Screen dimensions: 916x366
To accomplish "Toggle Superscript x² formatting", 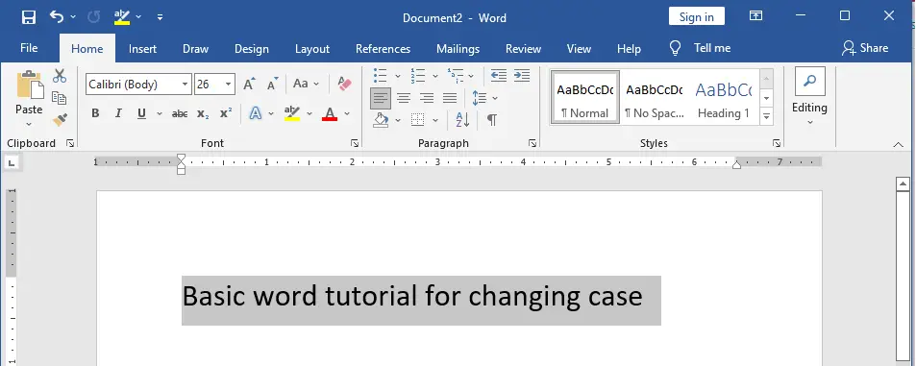I will (226, 113).
